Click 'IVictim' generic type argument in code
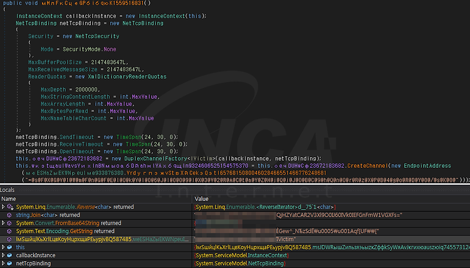The image size is (470, 268). (x=201, y=158)
